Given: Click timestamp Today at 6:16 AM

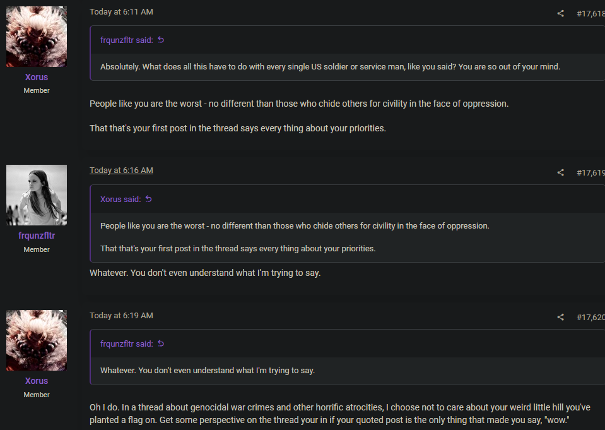Looking at the screenshot, I should pyautogui.click(x=121, y=170).
